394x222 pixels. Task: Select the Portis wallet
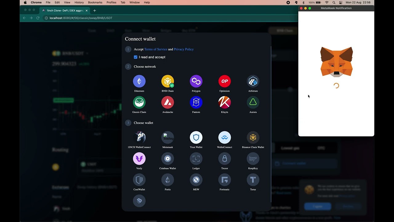tap(168, 180)
